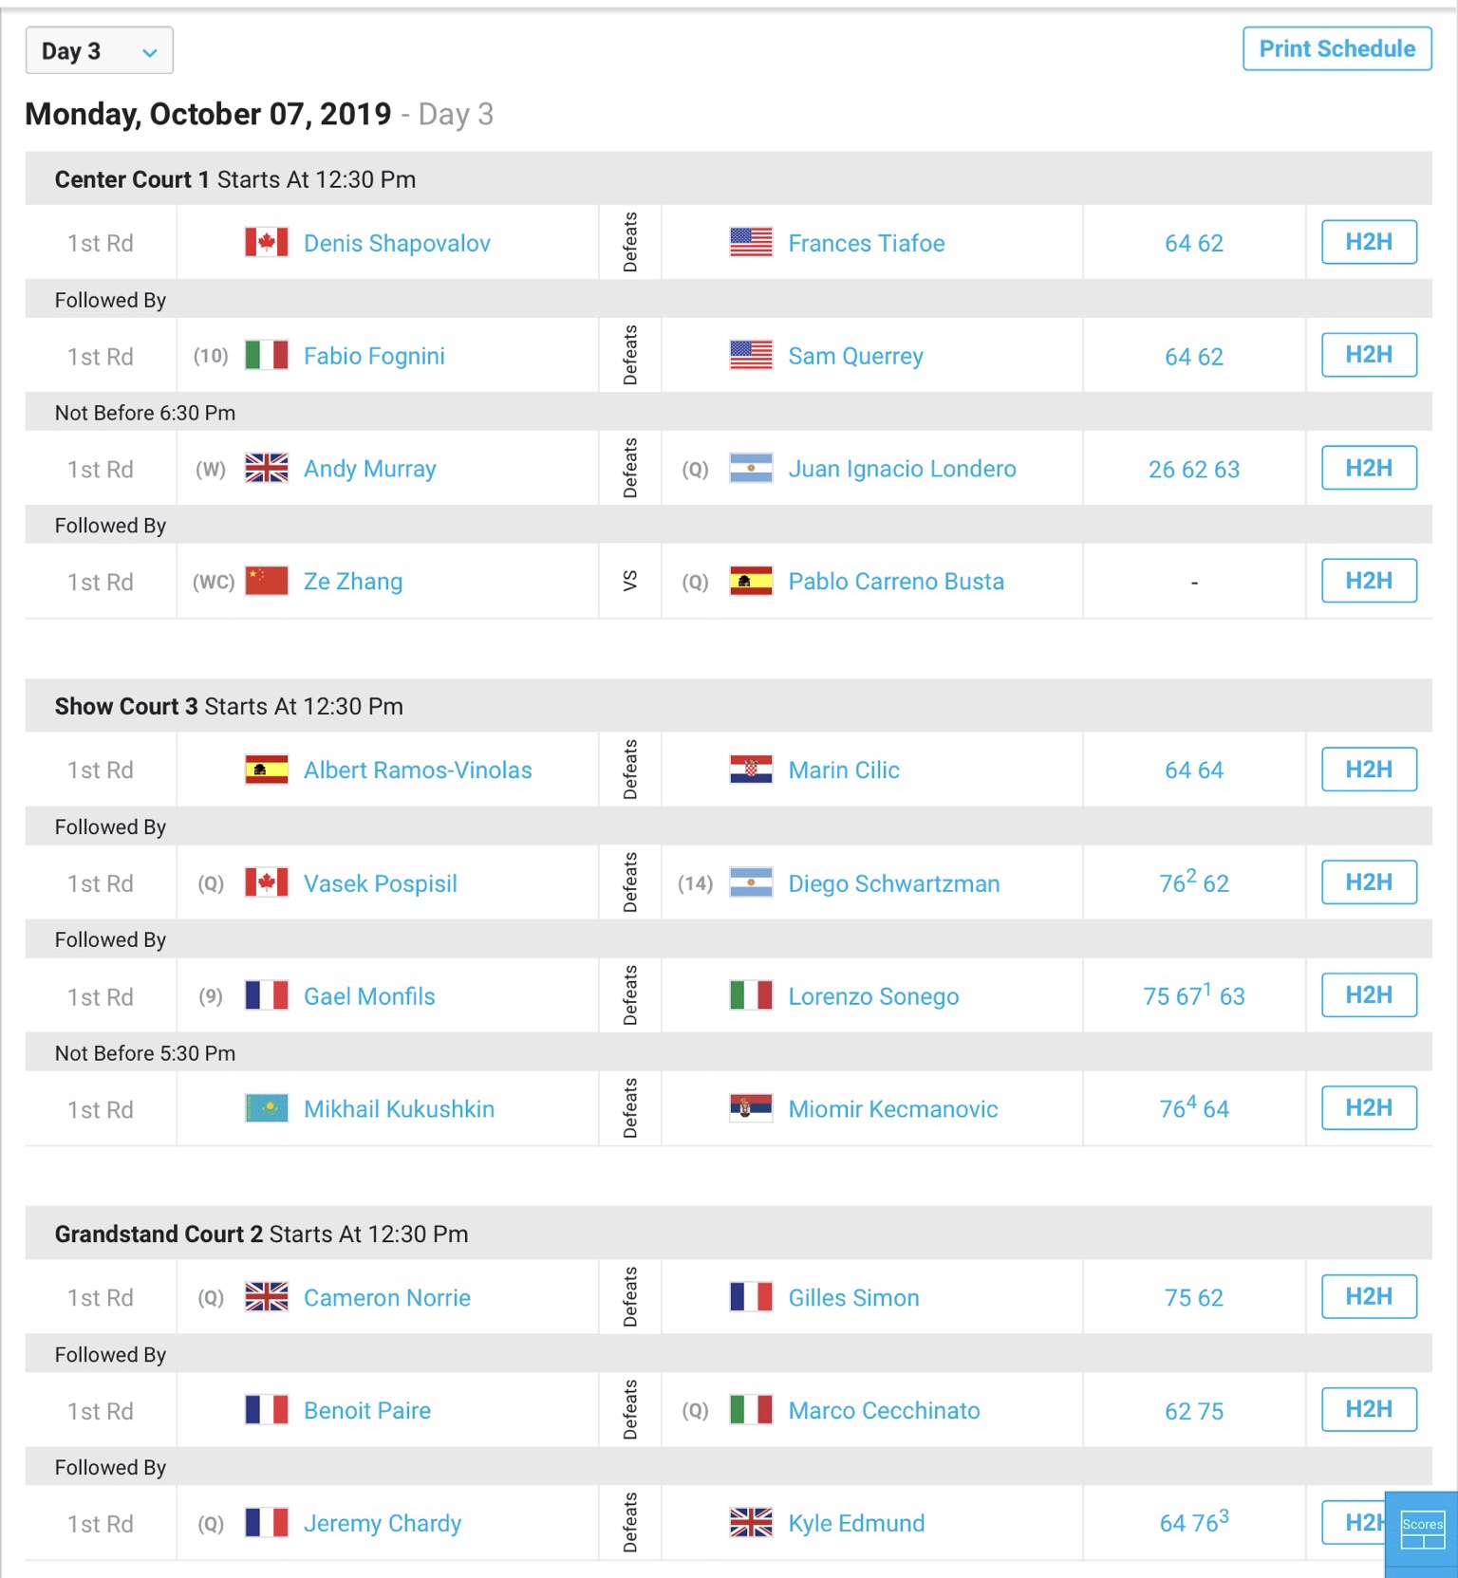Click Serbia flag beside Miomir Kecmanovic

tap(751, 1108)
